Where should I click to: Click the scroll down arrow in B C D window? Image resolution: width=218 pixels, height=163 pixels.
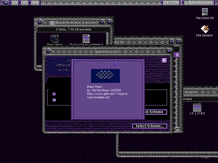pyautogui.click(x=177, y=129)
